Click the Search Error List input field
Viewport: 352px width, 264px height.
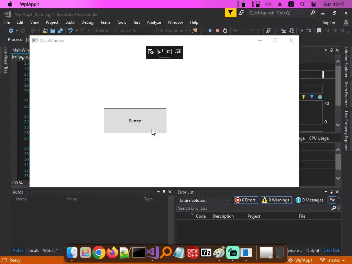254,208
